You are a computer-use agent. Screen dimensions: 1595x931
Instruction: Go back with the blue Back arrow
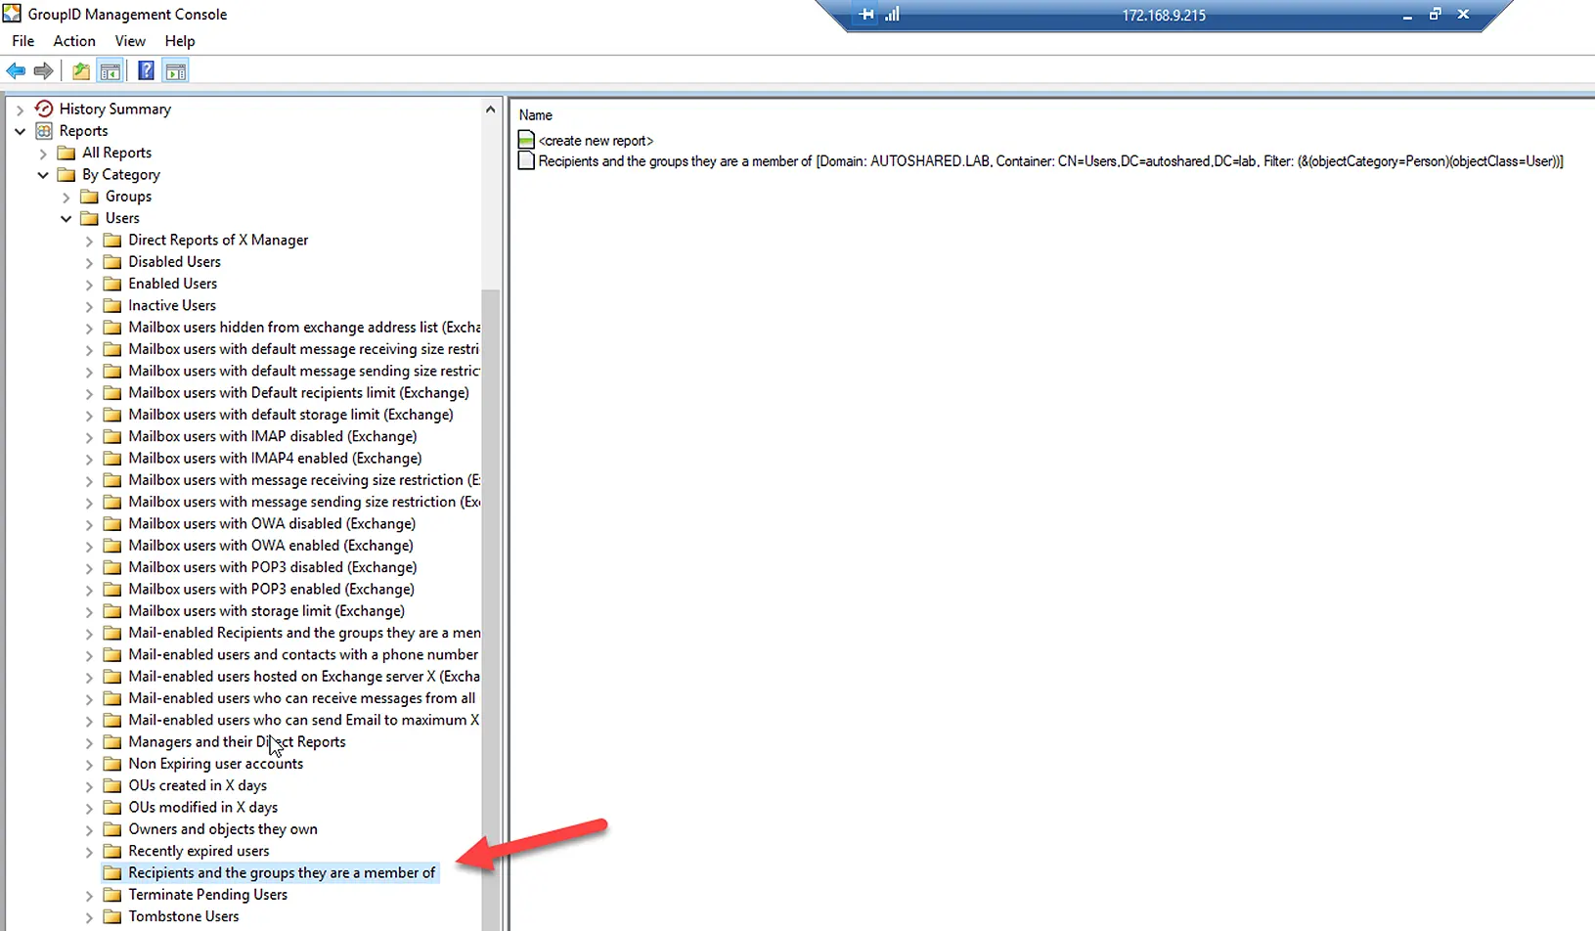pyautogui.click(x=16, y=70)
